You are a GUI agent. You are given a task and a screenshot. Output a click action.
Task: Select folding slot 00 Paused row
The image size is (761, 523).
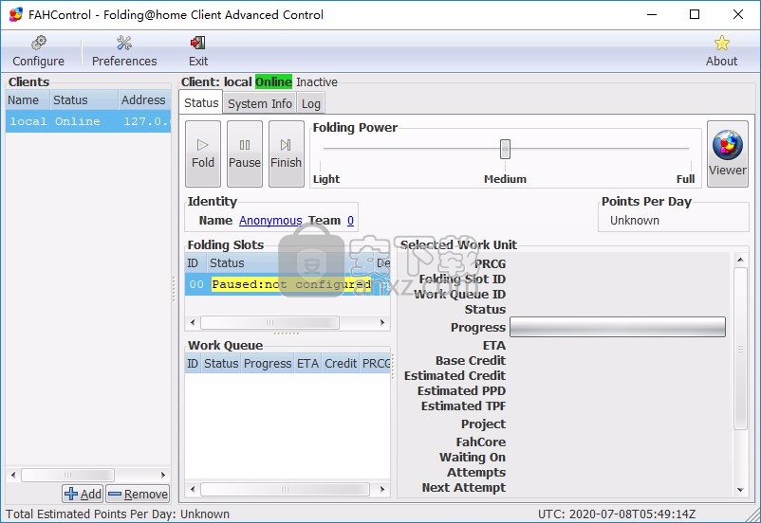[288, 284]
